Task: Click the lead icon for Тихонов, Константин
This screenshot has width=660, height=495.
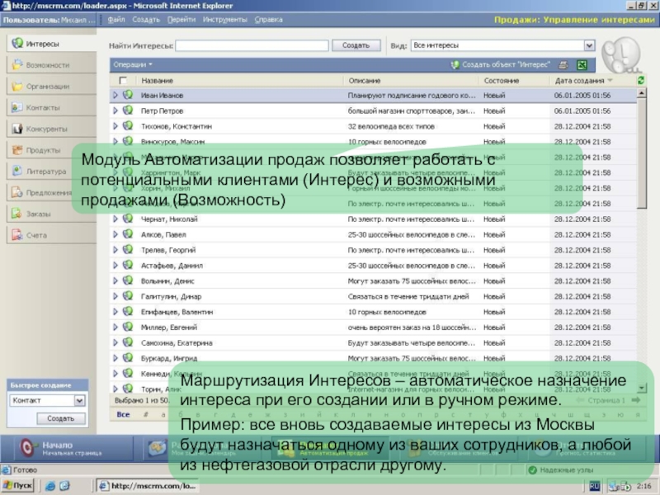Action: pos(128,126)
